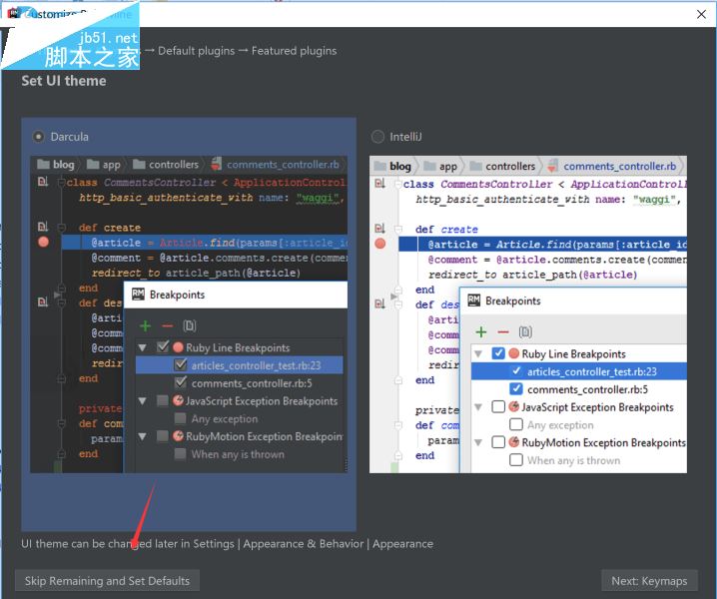Click the comments_controller.rb tab in Darcula preview
This screenshot has height=599, width=717.
pyautogui.click(x=276, y=164)
